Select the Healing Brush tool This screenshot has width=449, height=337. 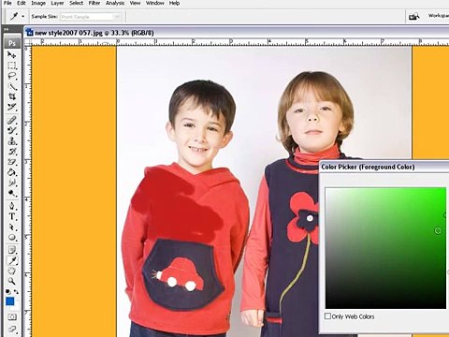click(x=12, y=120)
